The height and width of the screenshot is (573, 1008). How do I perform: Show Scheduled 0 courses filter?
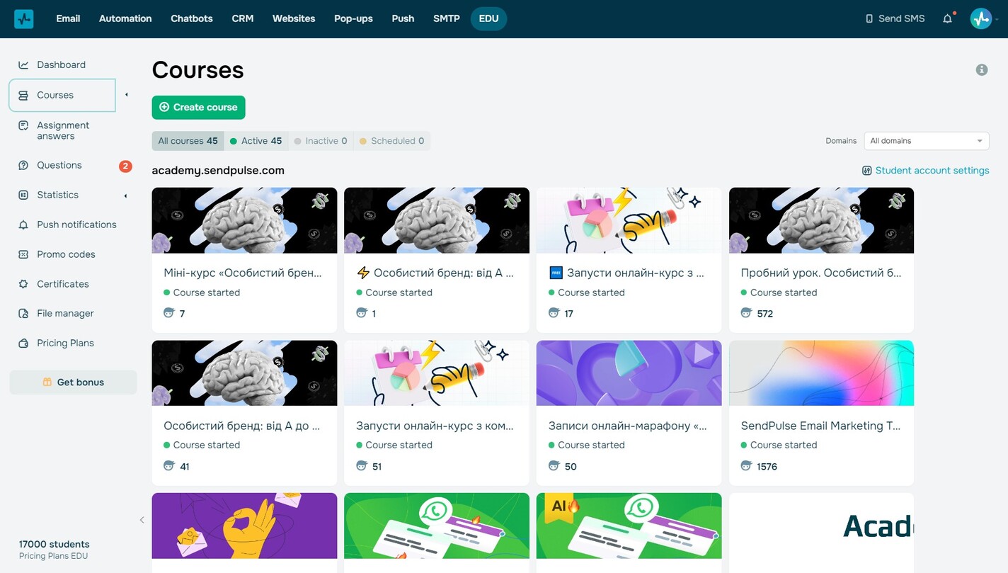[392, 141]
